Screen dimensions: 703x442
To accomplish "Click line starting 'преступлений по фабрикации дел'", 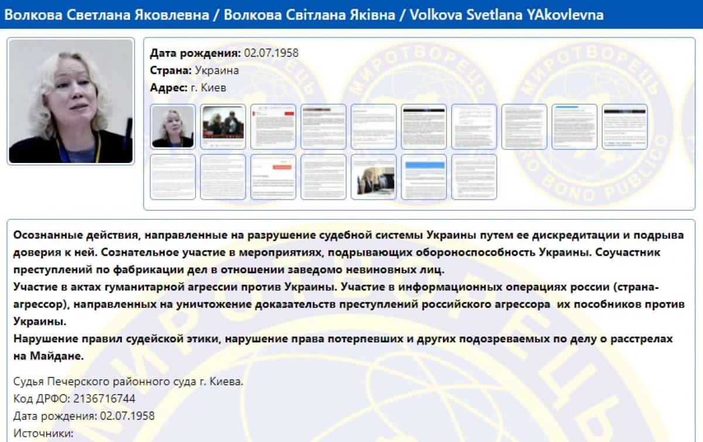I will click(229, 270).
